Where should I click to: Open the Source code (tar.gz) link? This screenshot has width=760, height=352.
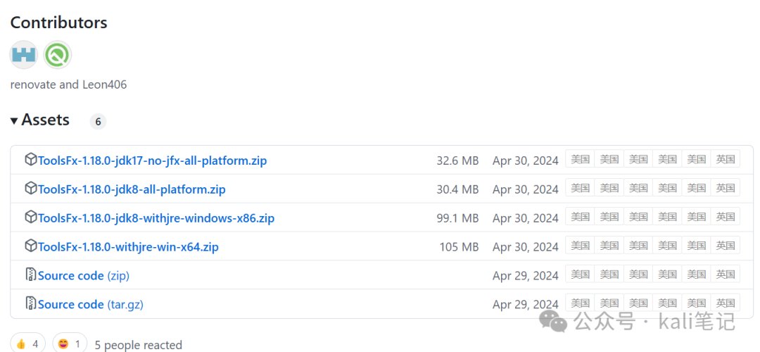(91, 305)
